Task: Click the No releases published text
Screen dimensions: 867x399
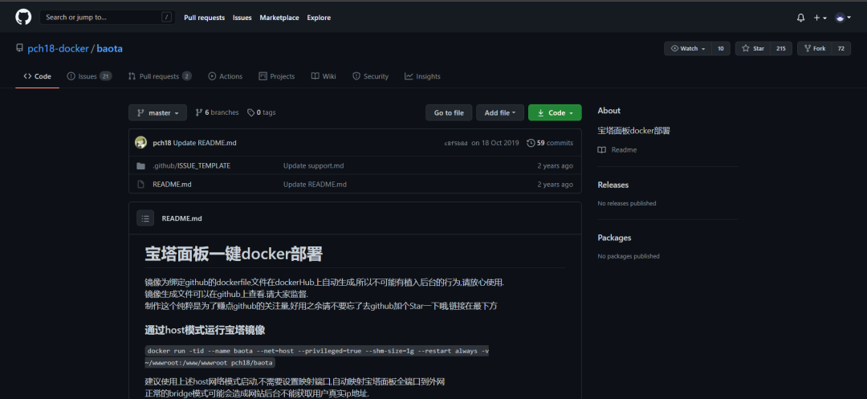Action: 627,203
